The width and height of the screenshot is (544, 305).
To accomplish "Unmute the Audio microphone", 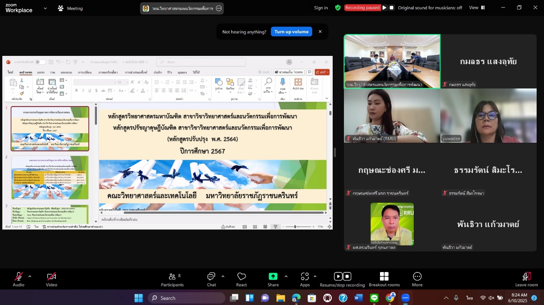I will (18, 277).
